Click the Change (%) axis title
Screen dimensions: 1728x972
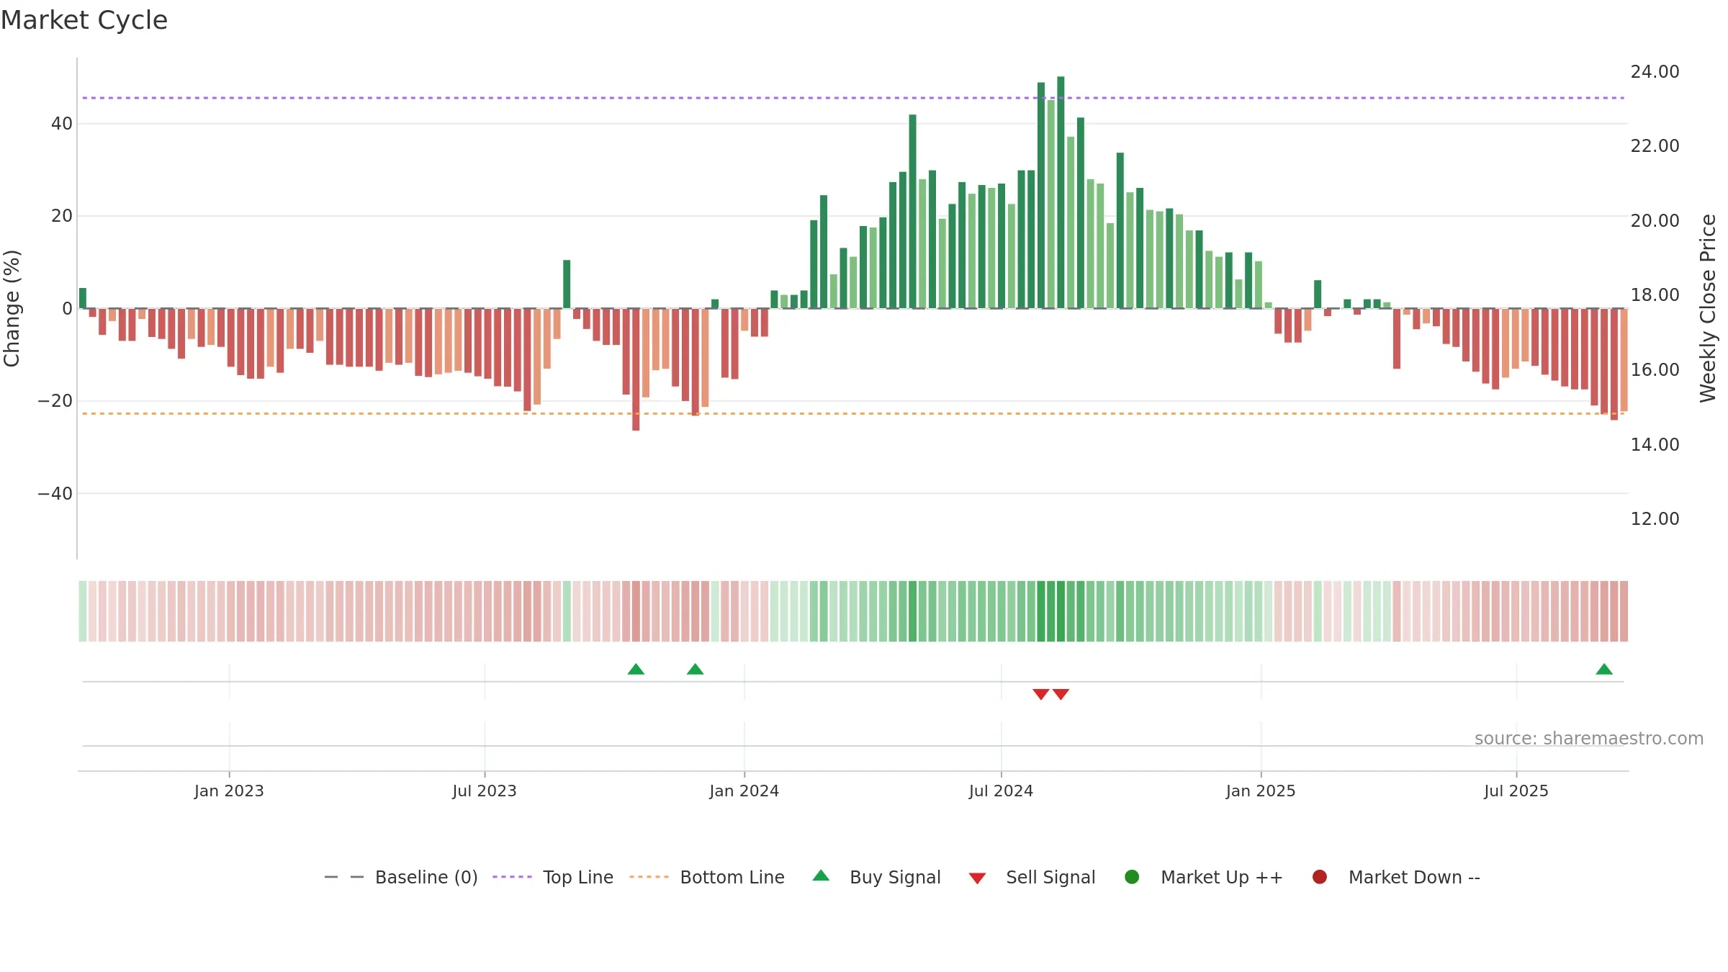(12, 308)
